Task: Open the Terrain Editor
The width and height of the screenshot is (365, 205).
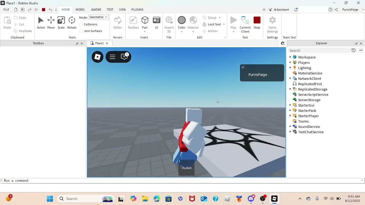Action: coord(118,23)
